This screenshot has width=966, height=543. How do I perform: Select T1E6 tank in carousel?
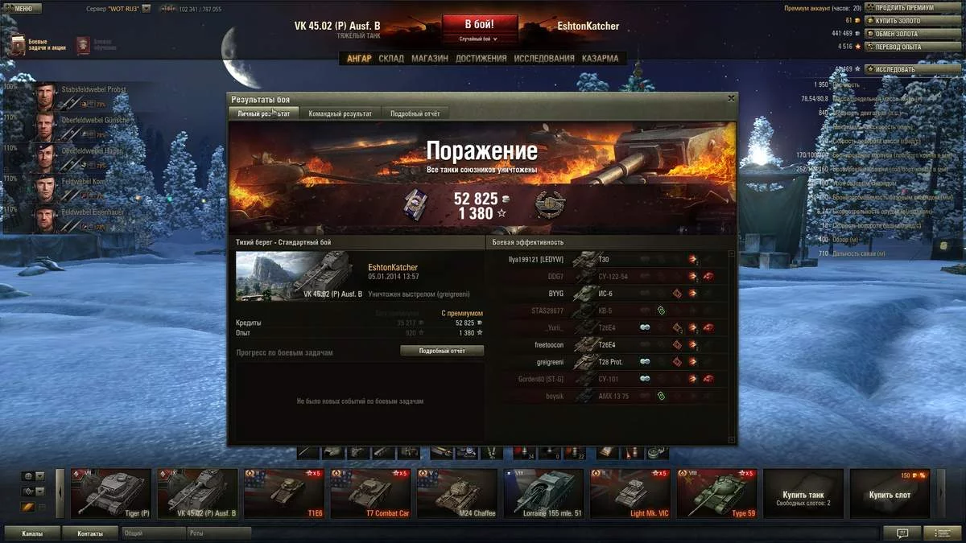click(284, 493)
